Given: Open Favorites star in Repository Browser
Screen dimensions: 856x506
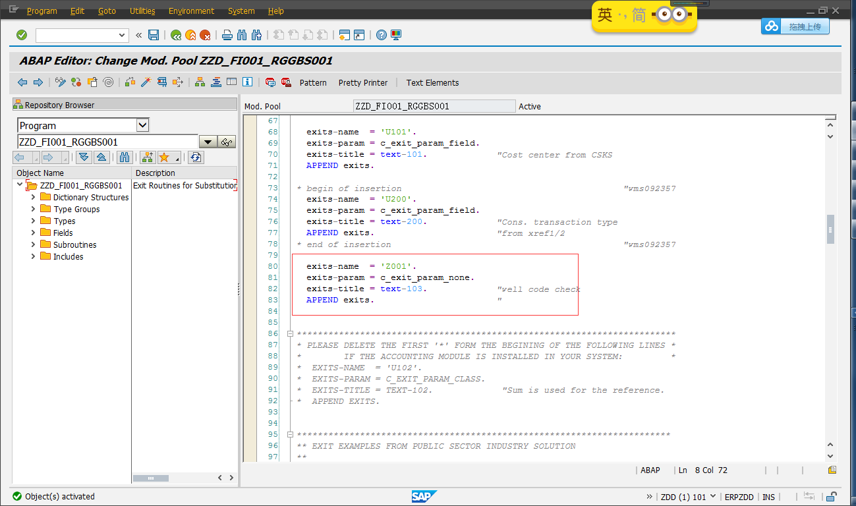Looking at the screenshot, I should click(164, 157).
